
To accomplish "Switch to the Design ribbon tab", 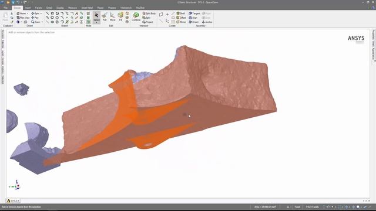I will point(17,8).
